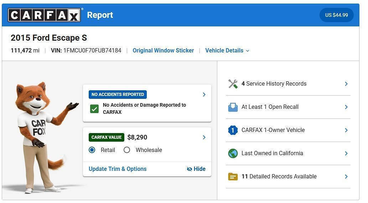
Task: Click the yellow folder detailed records icon
Action: 233,177
